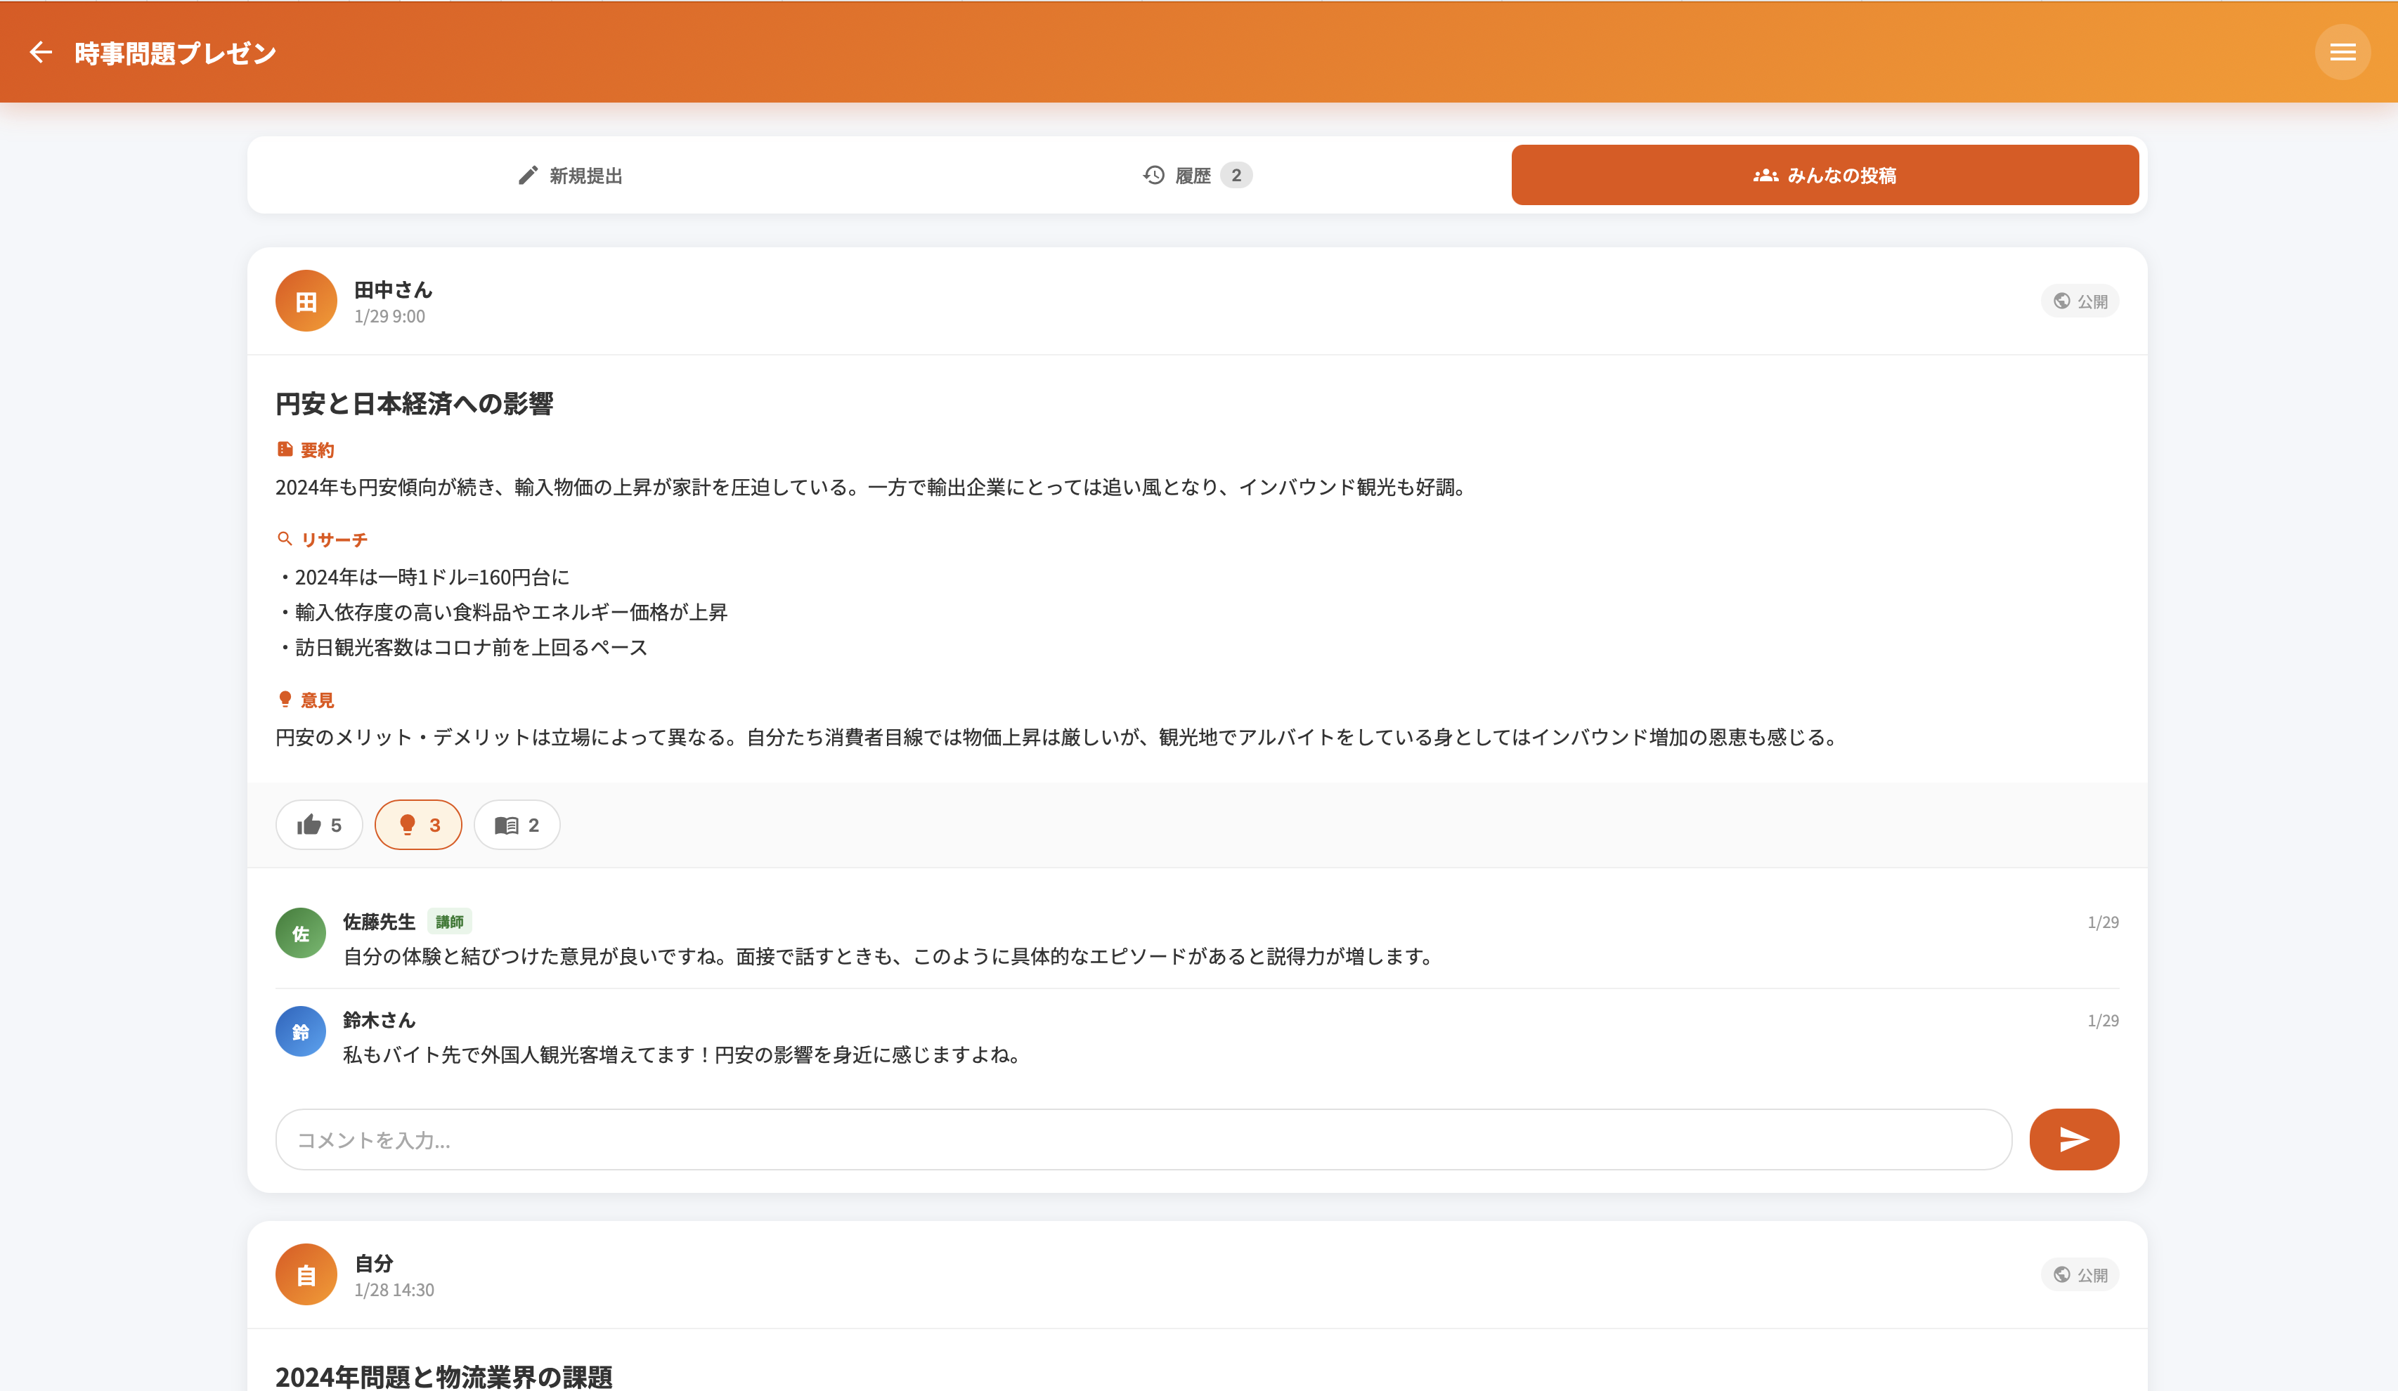Screen dimensions: 2398x1391
Task: Toggle the thumbs-up reaction showing 5
Action: click(x=319, y=825)
